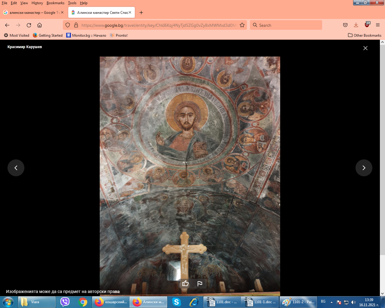This screenshot has height=308, width=385.
Task: Bookmark this page with the star icon
Action: pyautogui.click(x=242, y=25)
